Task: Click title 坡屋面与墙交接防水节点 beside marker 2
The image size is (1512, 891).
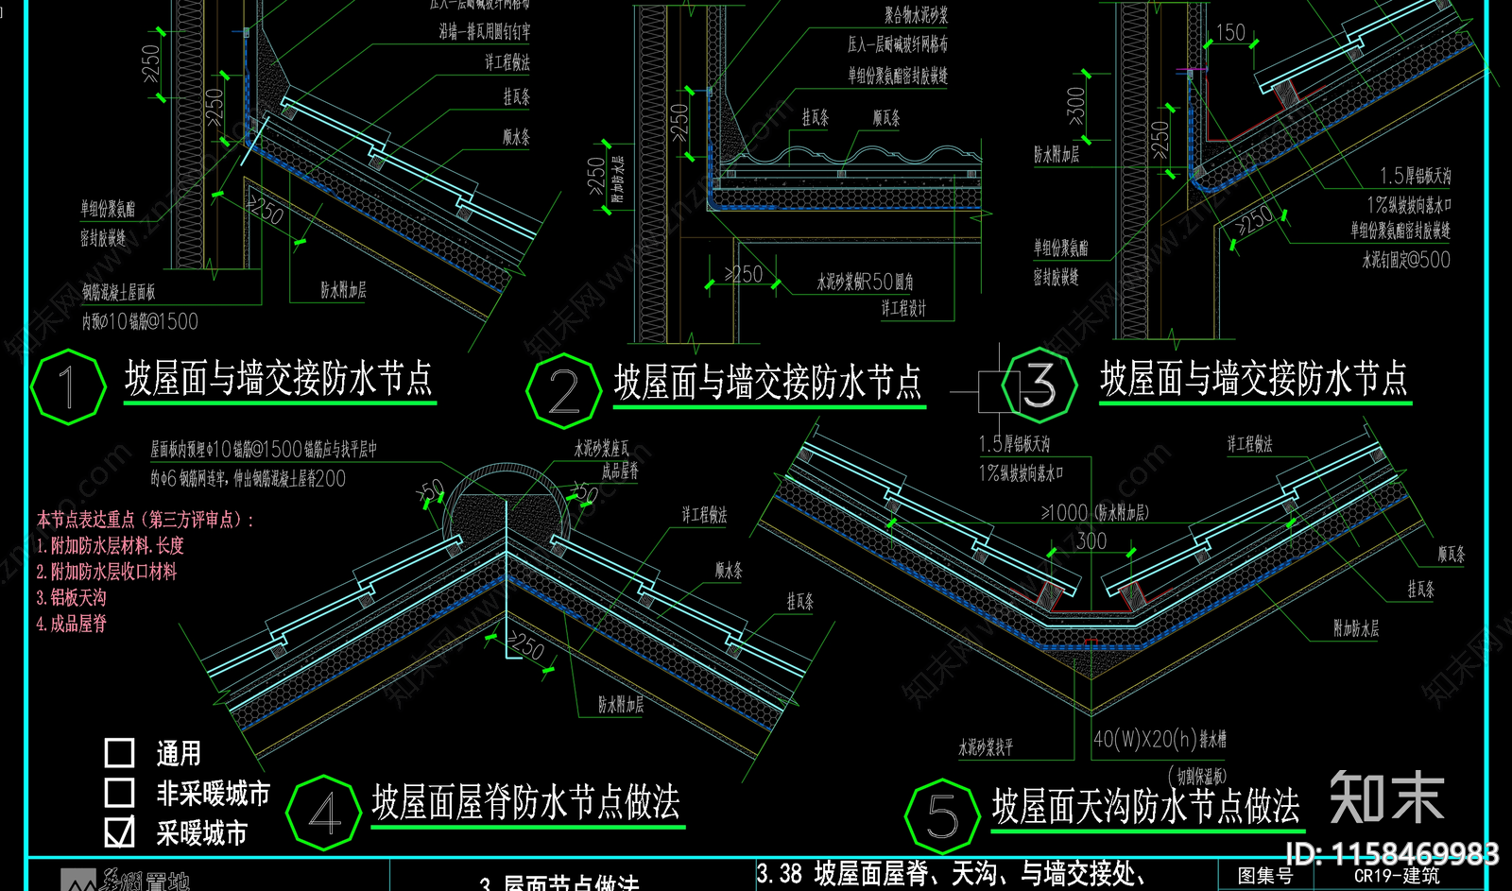Action: tap(768, 384)
